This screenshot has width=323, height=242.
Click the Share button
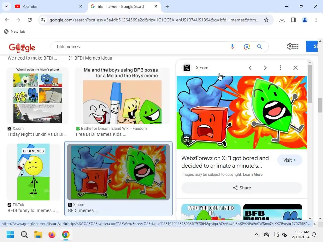tap(242, 188)
